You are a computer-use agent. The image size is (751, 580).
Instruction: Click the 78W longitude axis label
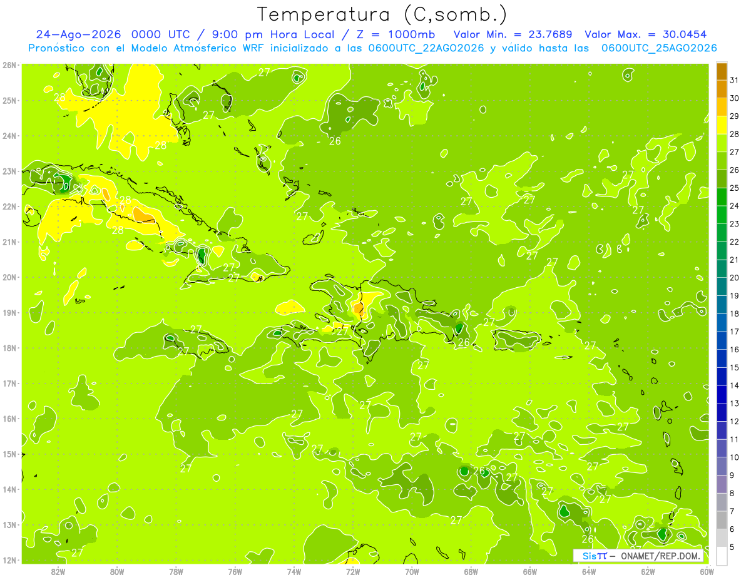pos(176,571)
